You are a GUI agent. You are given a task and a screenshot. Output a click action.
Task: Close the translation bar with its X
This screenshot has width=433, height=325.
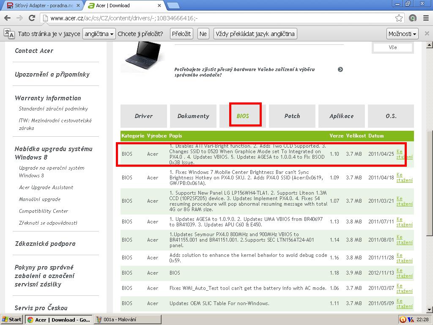click(427, 33)
